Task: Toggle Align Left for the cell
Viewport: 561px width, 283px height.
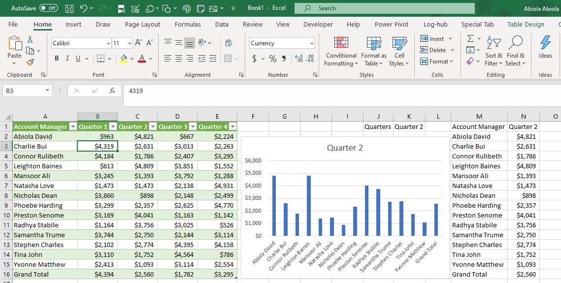Action: coord(168,58)
